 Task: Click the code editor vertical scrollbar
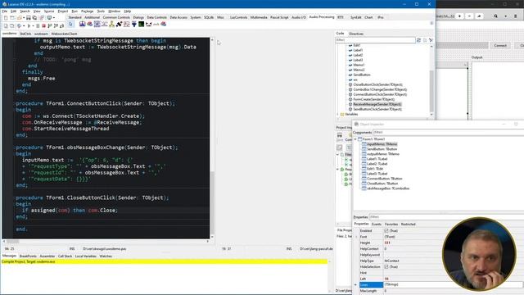212,138
